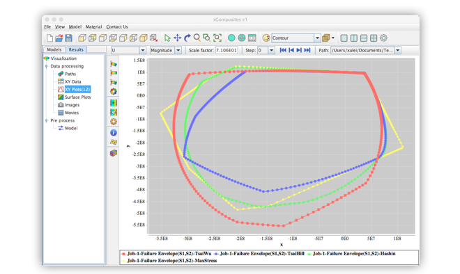The height and width of the screenshot is (274, 460).
Task: Click the film strip with clock icon
Action: (114, 112)
